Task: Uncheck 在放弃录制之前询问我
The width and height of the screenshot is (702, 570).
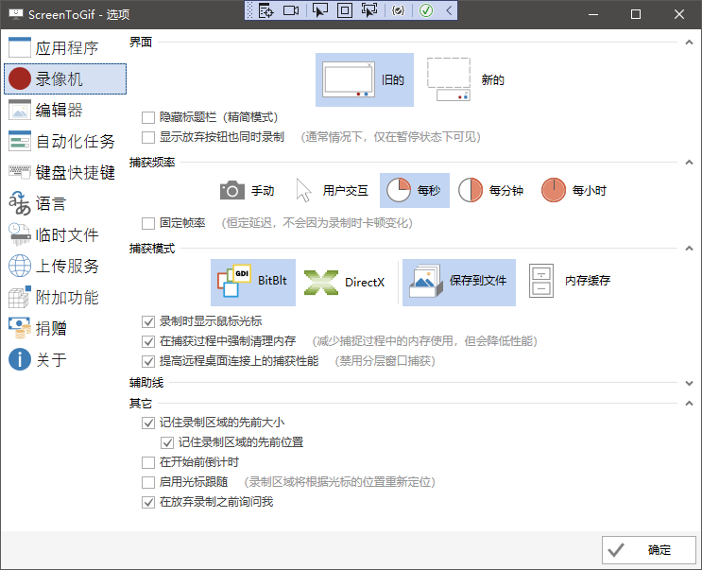Action: click(x=148, y=502)
